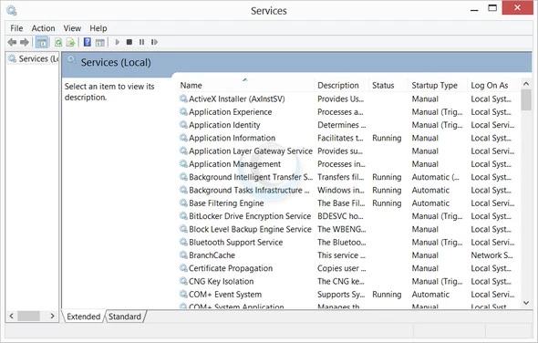Click the Services app icon in title bar

12,10
